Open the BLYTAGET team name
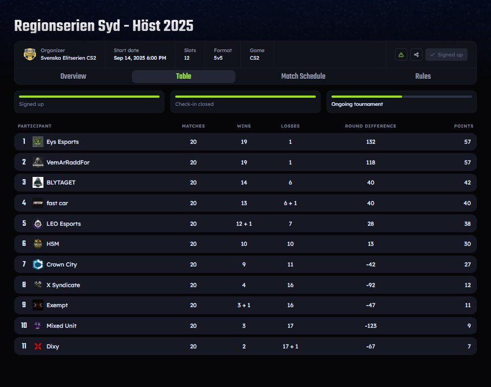Image resolution: width=491 pixels, height=387 pixels. coord(61,182)
